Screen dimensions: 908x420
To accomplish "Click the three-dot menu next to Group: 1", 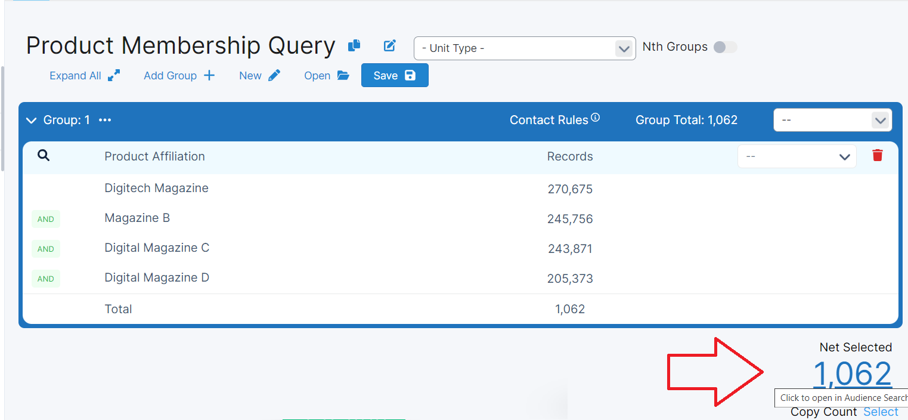I will [x=105, y=120].
